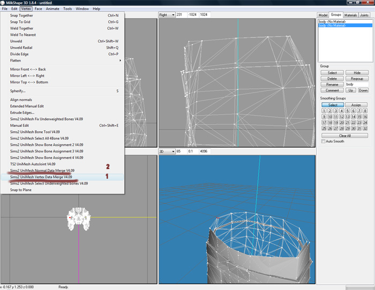The height and width of the screenshot is (290, 375).
Task: Choose Snap Together from Vertex menu
Action: pos(62,16)
